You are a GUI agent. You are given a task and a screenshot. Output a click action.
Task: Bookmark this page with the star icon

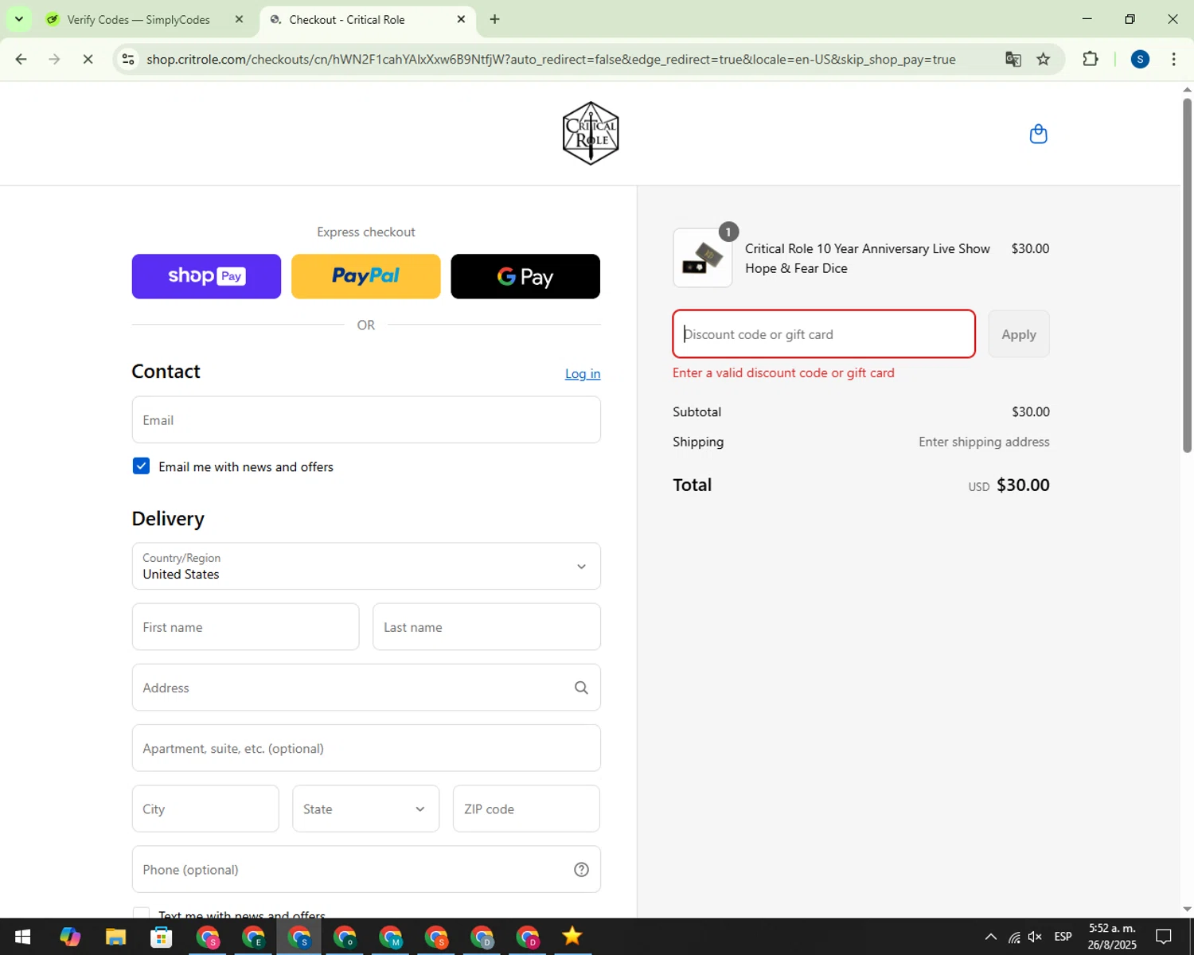pos(1043,59)
